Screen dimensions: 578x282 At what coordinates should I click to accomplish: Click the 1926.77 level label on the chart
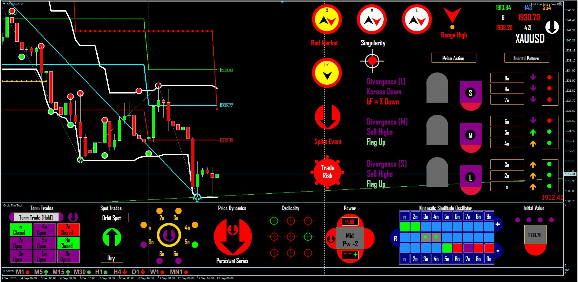[x=226, y=105]
